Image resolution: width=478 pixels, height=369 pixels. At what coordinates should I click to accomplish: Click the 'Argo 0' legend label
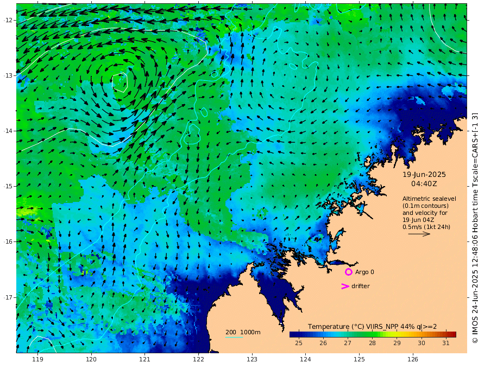click(364, 272)
